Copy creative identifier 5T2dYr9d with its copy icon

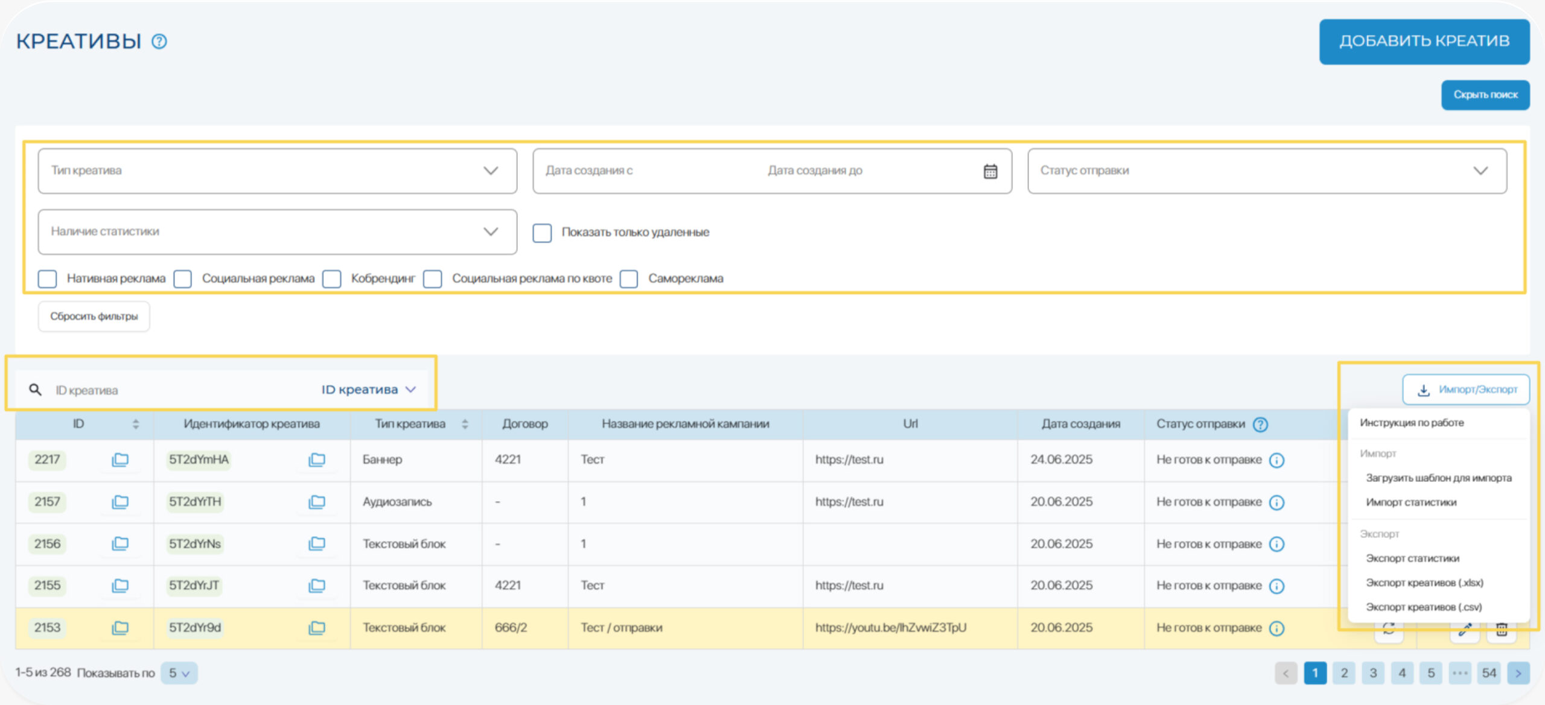click(317, 628)
